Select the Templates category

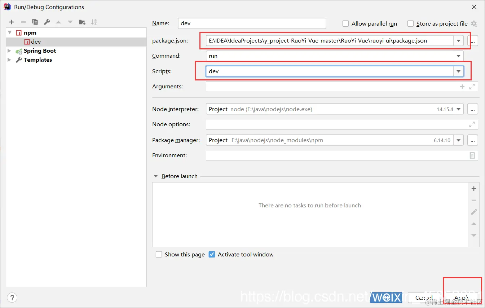(76, 60)
